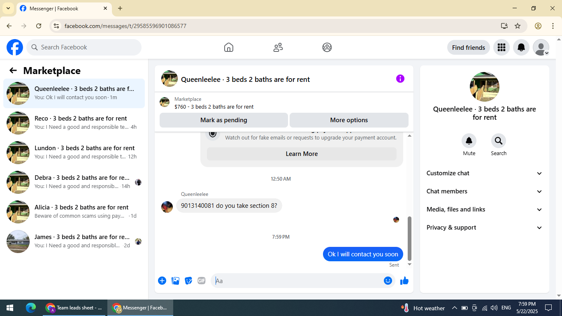Open conversation information purple icon

point(400,79)
